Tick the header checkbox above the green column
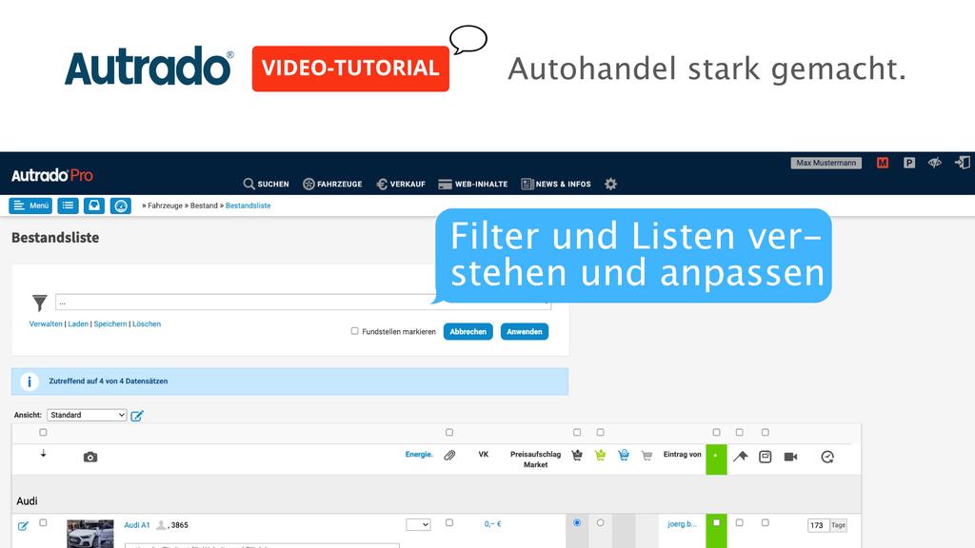 tap(716, 433)
